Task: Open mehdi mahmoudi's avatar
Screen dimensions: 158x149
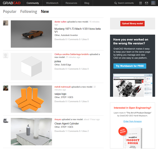Action: [6, 88]
